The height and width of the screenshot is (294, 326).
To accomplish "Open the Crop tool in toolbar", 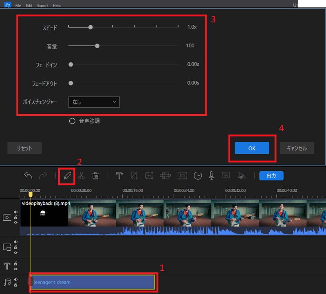I will [134, 176].
